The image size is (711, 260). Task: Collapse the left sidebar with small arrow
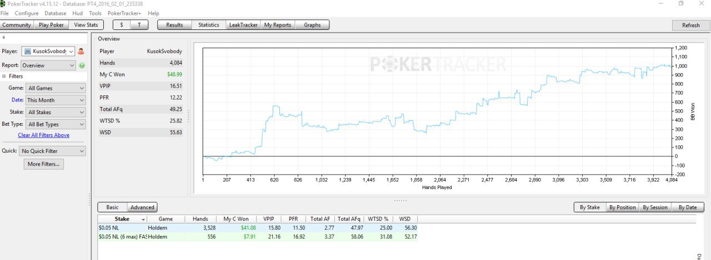click(x=3, y=38)
